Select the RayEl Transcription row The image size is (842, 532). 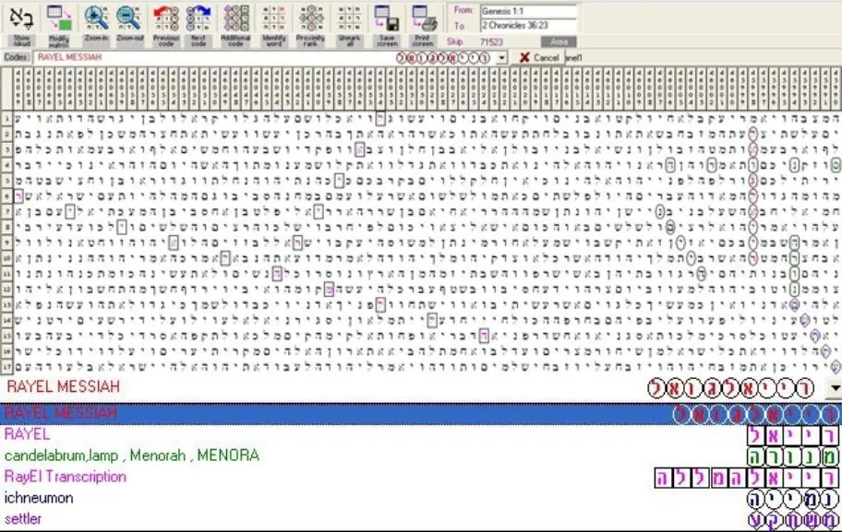421,477
